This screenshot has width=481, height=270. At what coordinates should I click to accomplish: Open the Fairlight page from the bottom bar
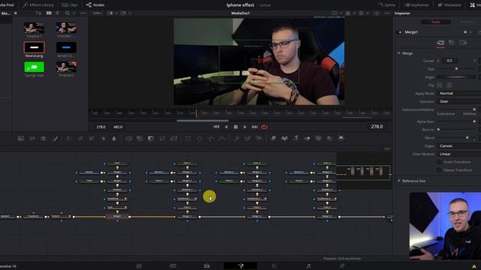coord(308,266)
